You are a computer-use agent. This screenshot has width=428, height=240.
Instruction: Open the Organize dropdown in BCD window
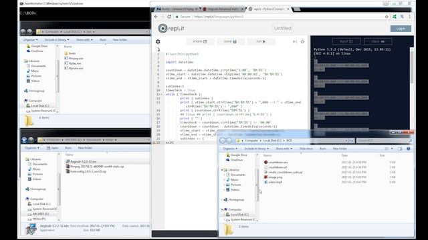tap(230, 149)
